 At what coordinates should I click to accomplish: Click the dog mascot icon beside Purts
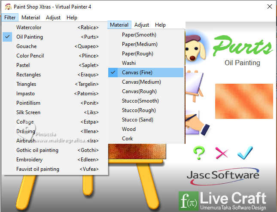pos(195,47)
